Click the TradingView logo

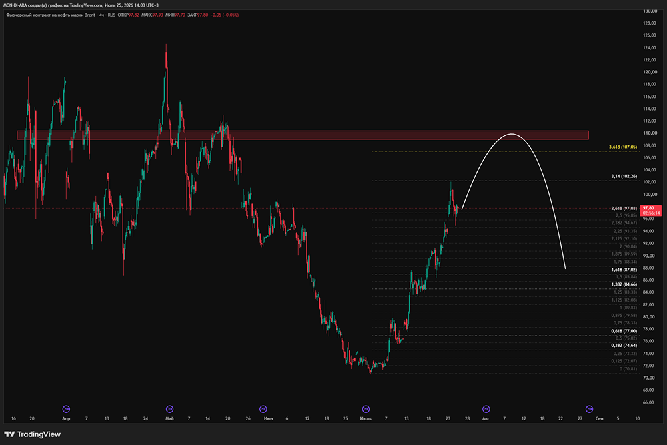point(32,434)
